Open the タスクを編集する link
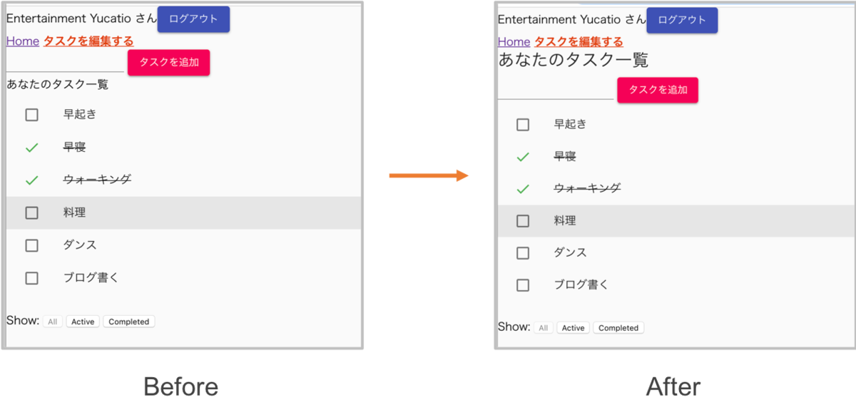This screenshot has width=856, height=417. [x=88, y=41]
